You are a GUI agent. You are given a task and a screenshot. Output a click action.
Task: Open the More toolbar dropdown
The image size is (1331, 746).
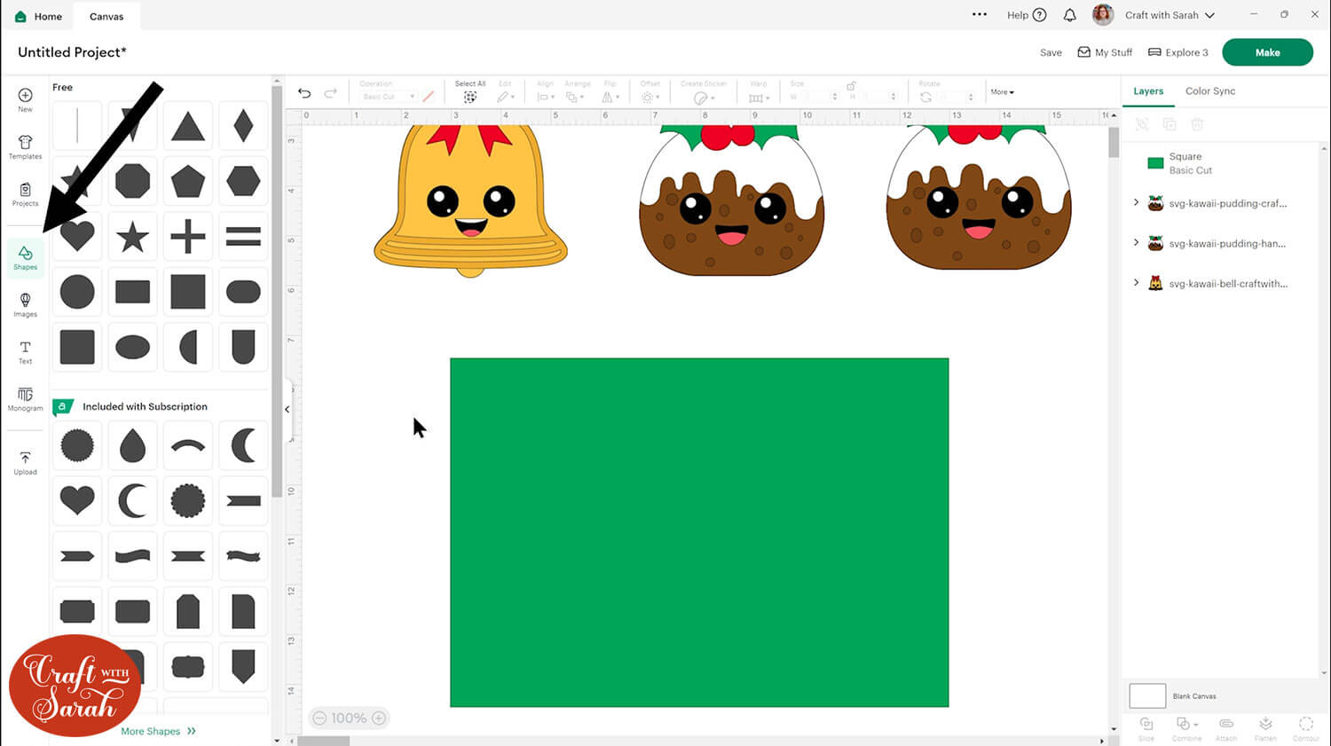pos(1002,92)
